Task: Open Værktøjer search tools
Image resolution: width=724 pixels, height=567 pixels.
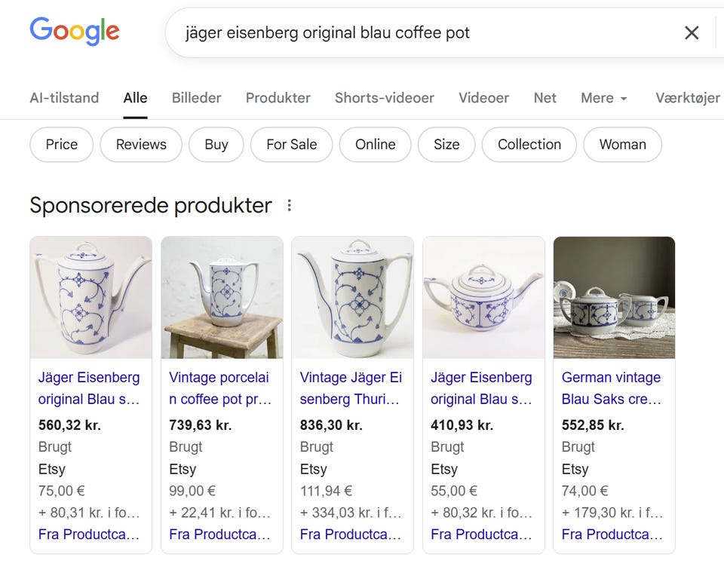Action: tap(688, 98)
